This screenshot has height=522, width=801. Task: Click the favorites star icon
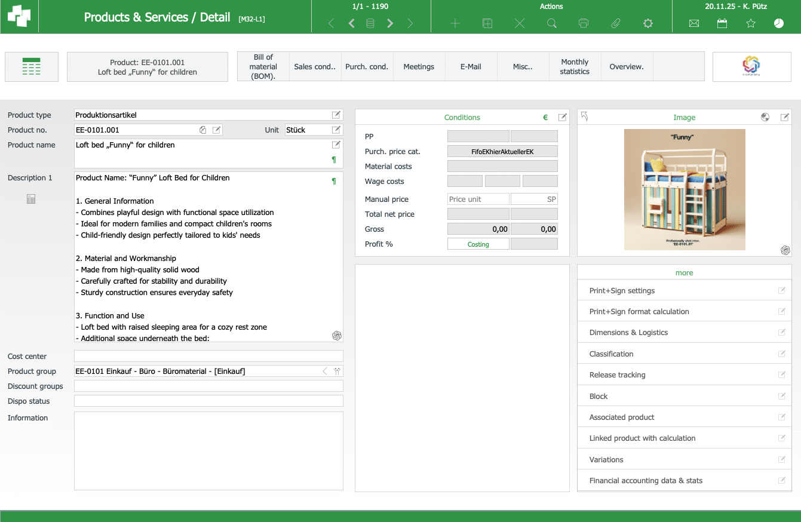pos(751,23)
